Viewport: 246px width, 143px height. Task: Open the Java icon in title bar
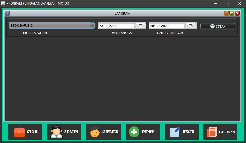[3, 3]
